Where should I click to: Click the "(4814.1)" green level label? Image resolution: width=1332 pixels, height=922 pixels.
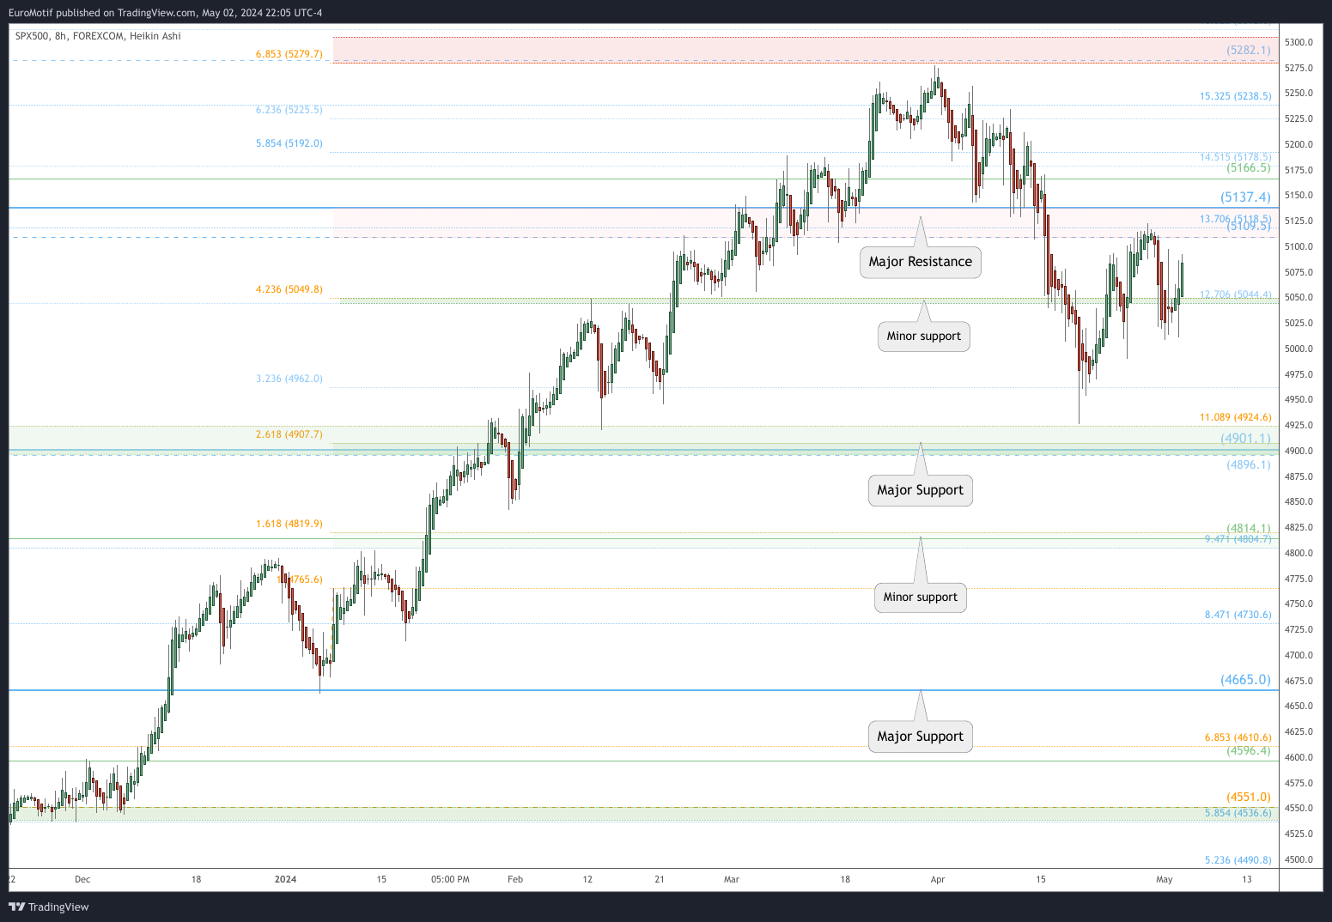[x=1249, y=529]
